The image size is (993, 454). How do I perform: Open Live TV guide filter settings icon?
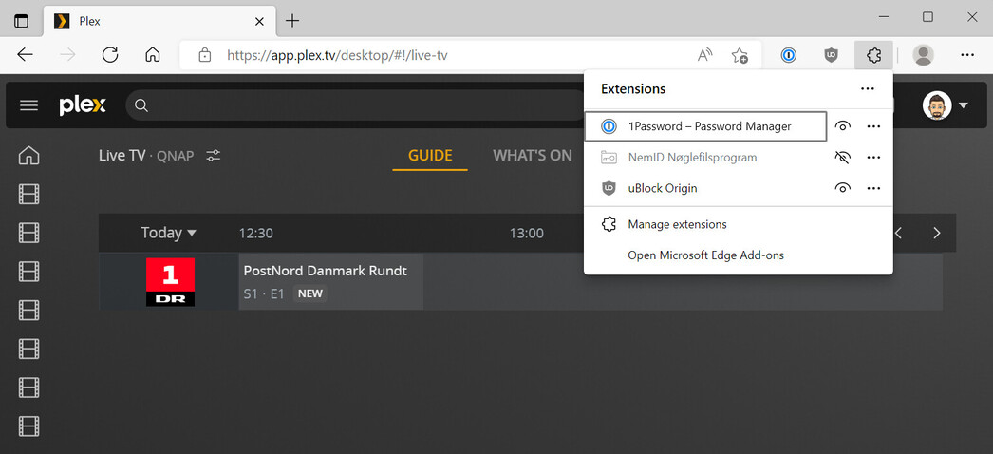tap(214, 155)
